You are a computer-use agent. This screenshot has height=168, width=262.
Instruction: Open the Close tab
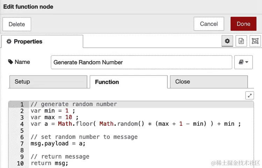(209, 82)
